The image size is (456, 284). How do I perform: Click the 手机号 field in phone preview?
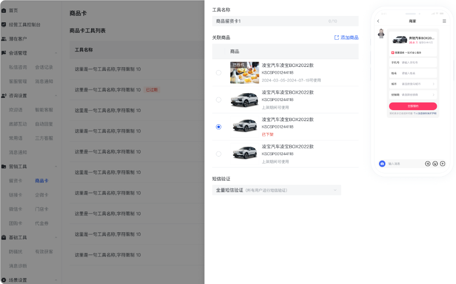[x=413, y=62]
